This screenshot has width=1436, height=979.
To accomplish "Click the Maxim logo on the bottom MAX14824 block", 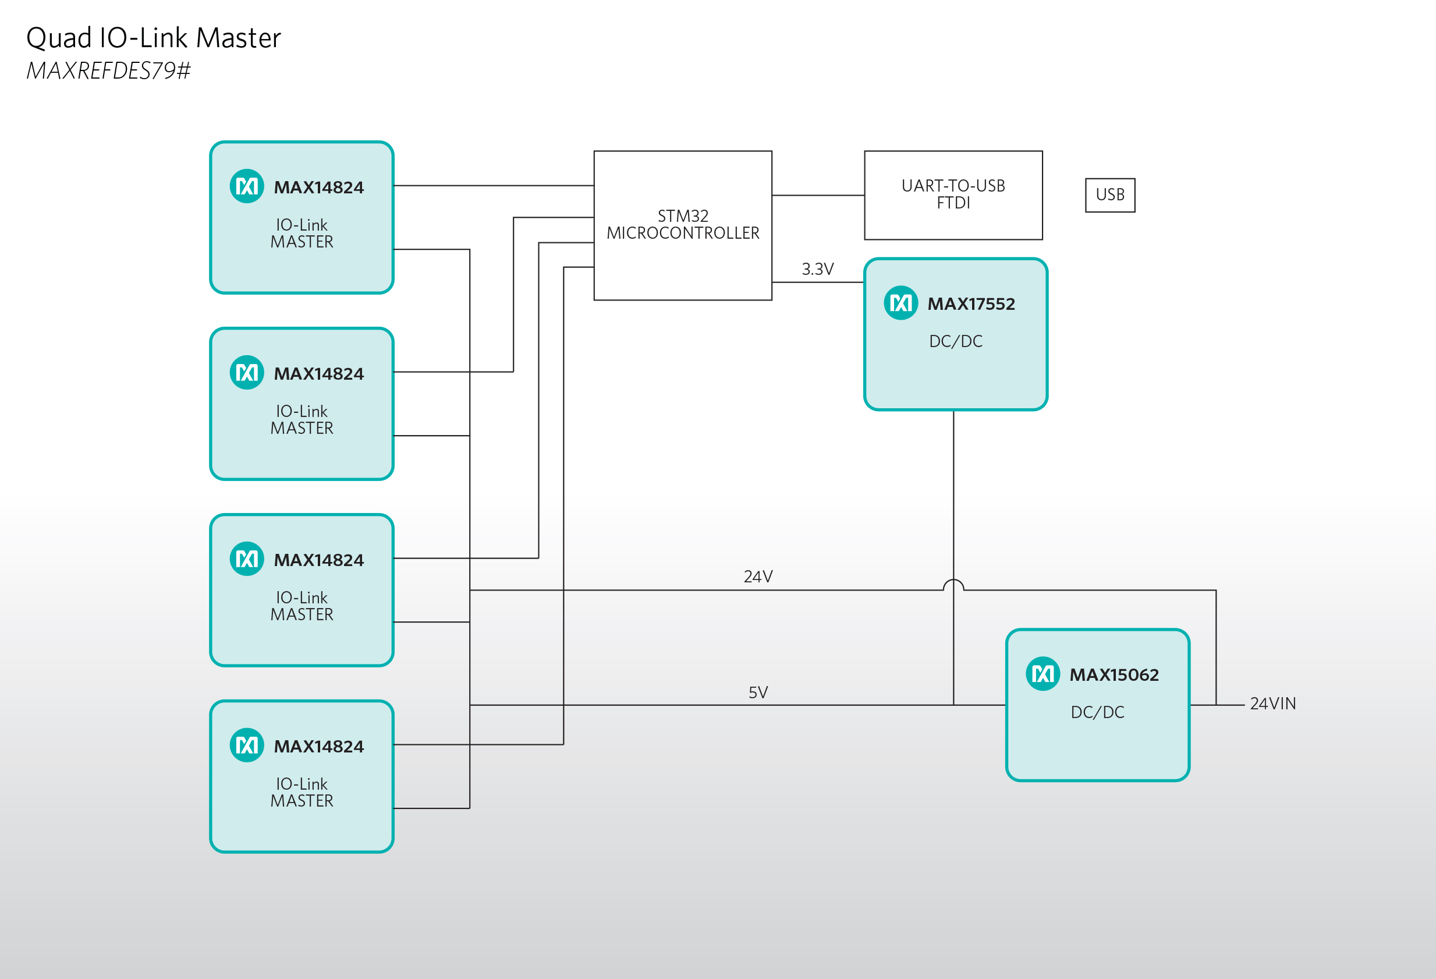I will [247, 745].
